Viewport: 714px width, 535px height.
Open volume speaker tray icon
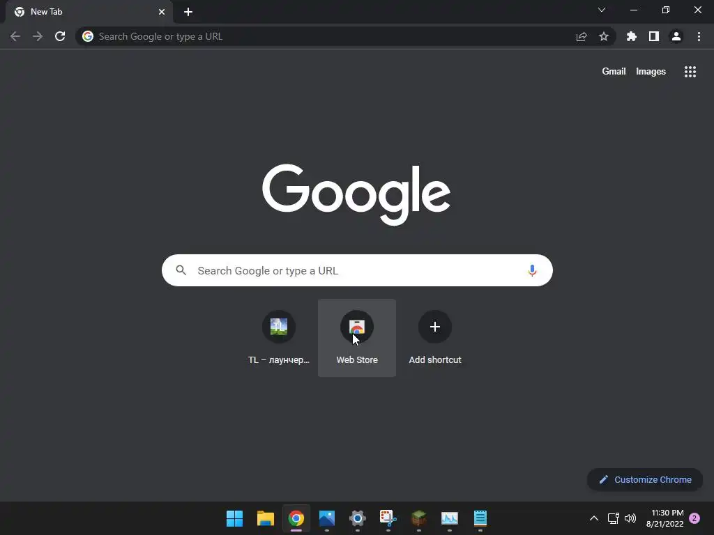(x=630, y=518)
